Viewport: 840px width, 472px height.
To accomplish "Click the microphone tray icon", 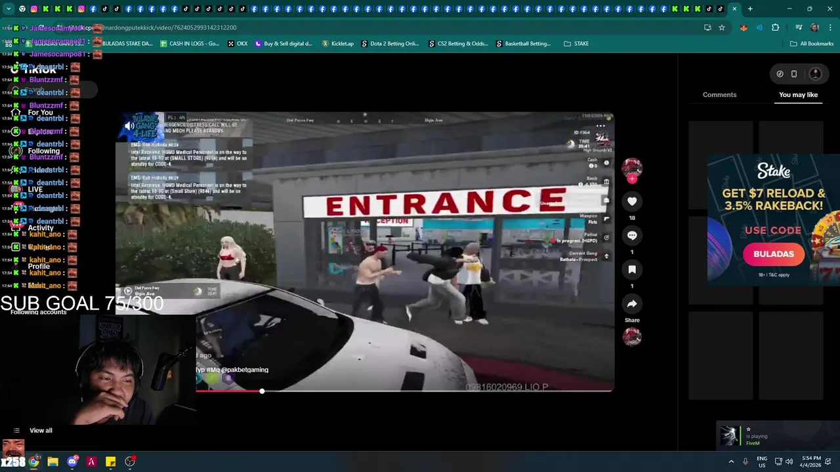I will (x=745, y=462).
